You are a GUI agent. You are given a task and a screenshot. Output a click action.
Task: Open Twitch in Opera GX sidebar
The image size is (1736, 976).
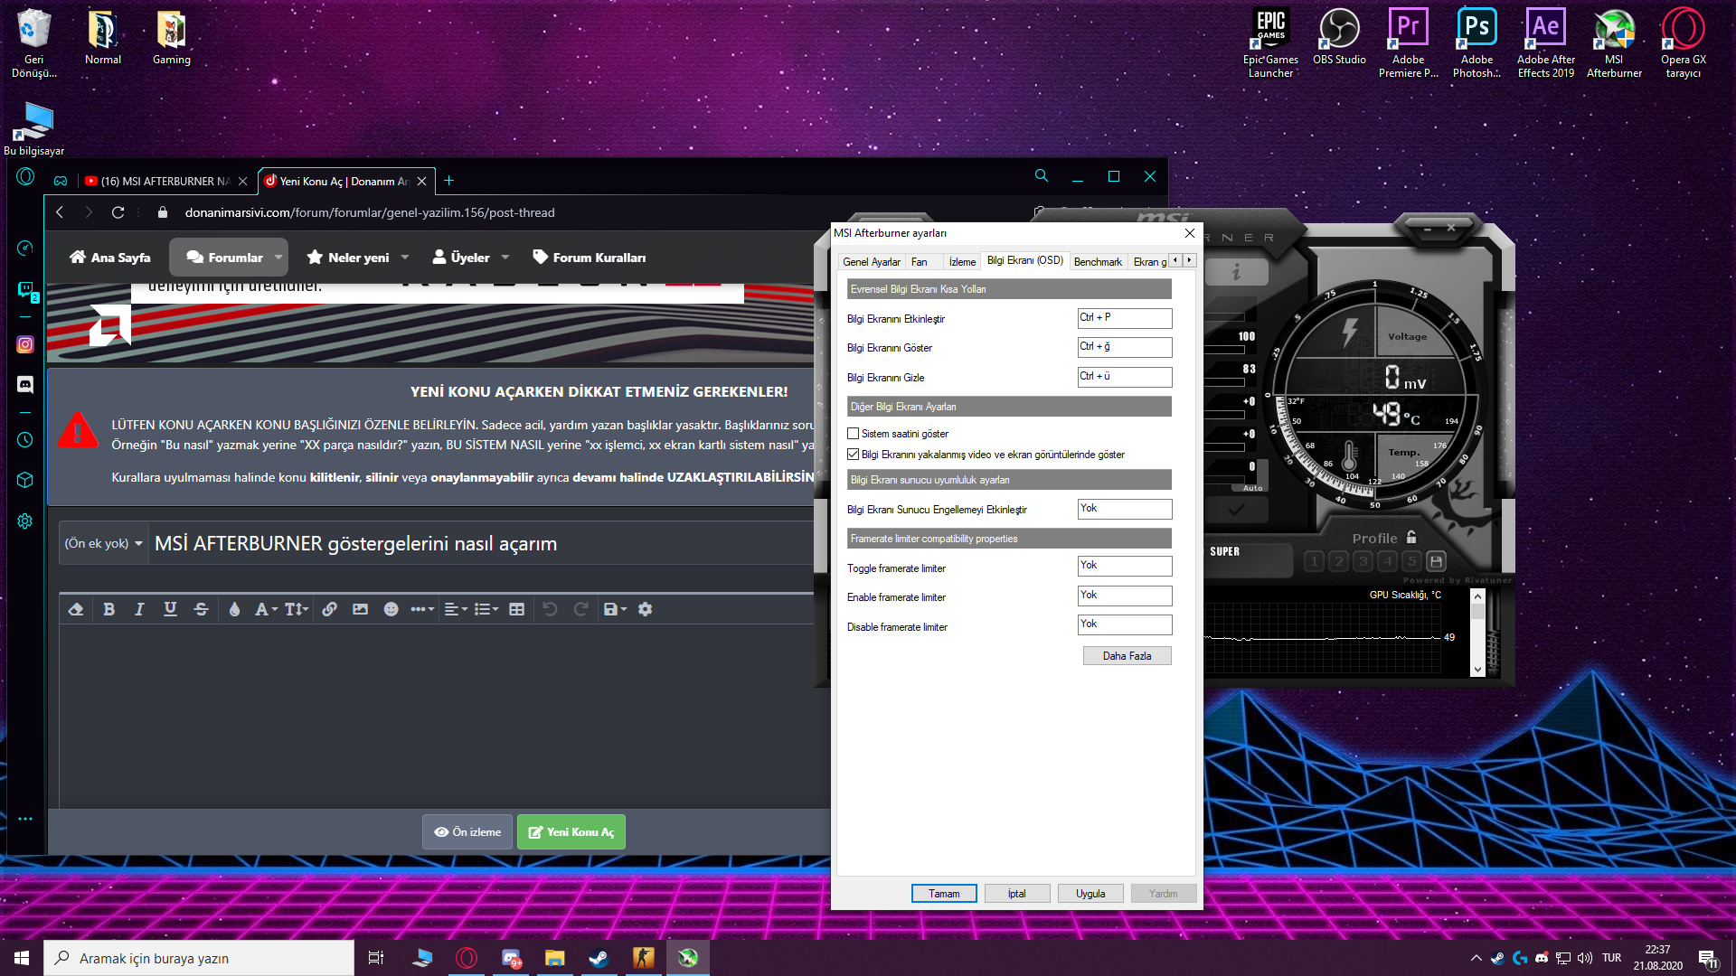tap(25, 290)
